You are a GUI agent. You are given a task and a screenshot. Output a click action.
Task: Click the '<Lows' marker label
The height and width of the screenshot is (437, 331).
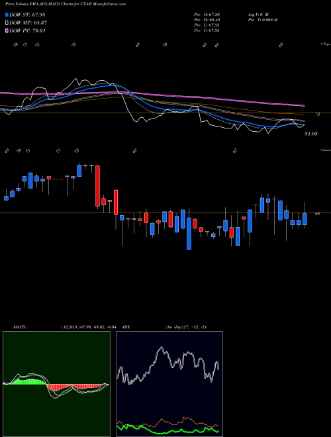pos(326,150)
